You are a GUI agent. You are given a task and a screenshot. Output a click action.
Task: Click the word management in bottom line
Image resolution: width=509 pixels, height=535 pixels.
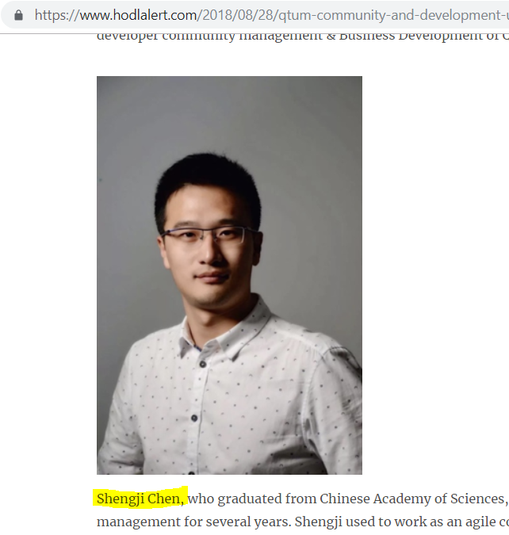coord(138,522)
